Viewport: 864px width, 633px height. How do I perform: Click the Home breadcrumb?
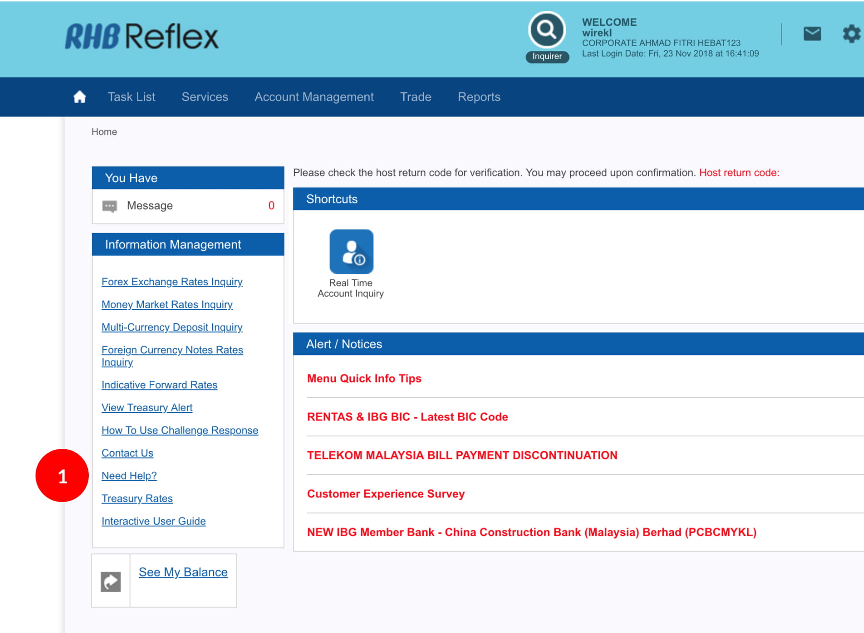104,132
